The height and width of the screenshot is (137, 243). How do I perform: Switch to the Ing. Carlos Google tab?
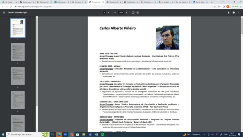click(183, 2)
